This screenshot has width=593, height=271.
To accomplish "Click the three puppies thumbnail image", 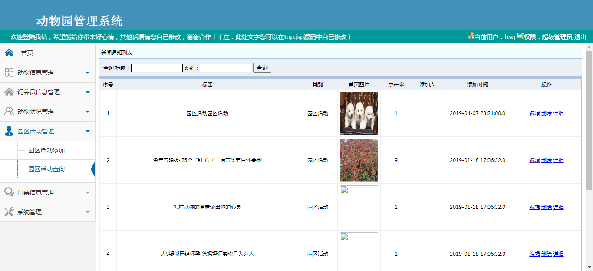I will coord(359,113).
